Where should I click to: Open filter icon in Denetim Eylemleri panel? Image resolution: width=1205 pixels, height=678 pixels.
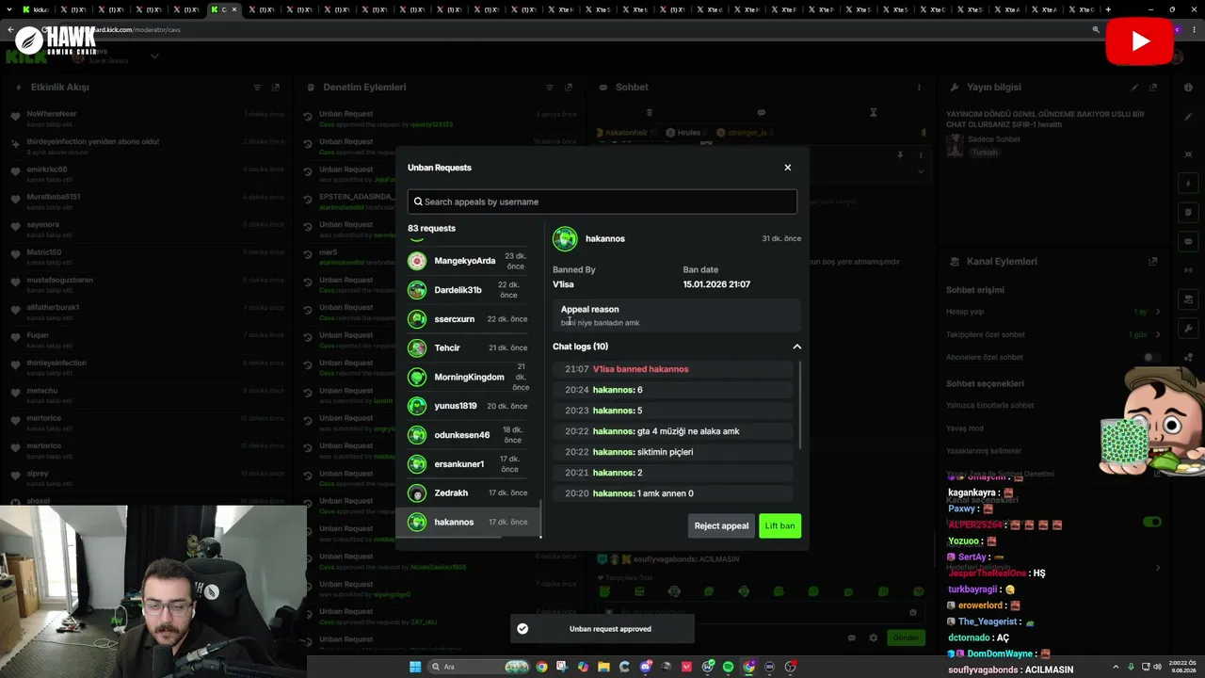pyautogui.click(x=550, y=88)
